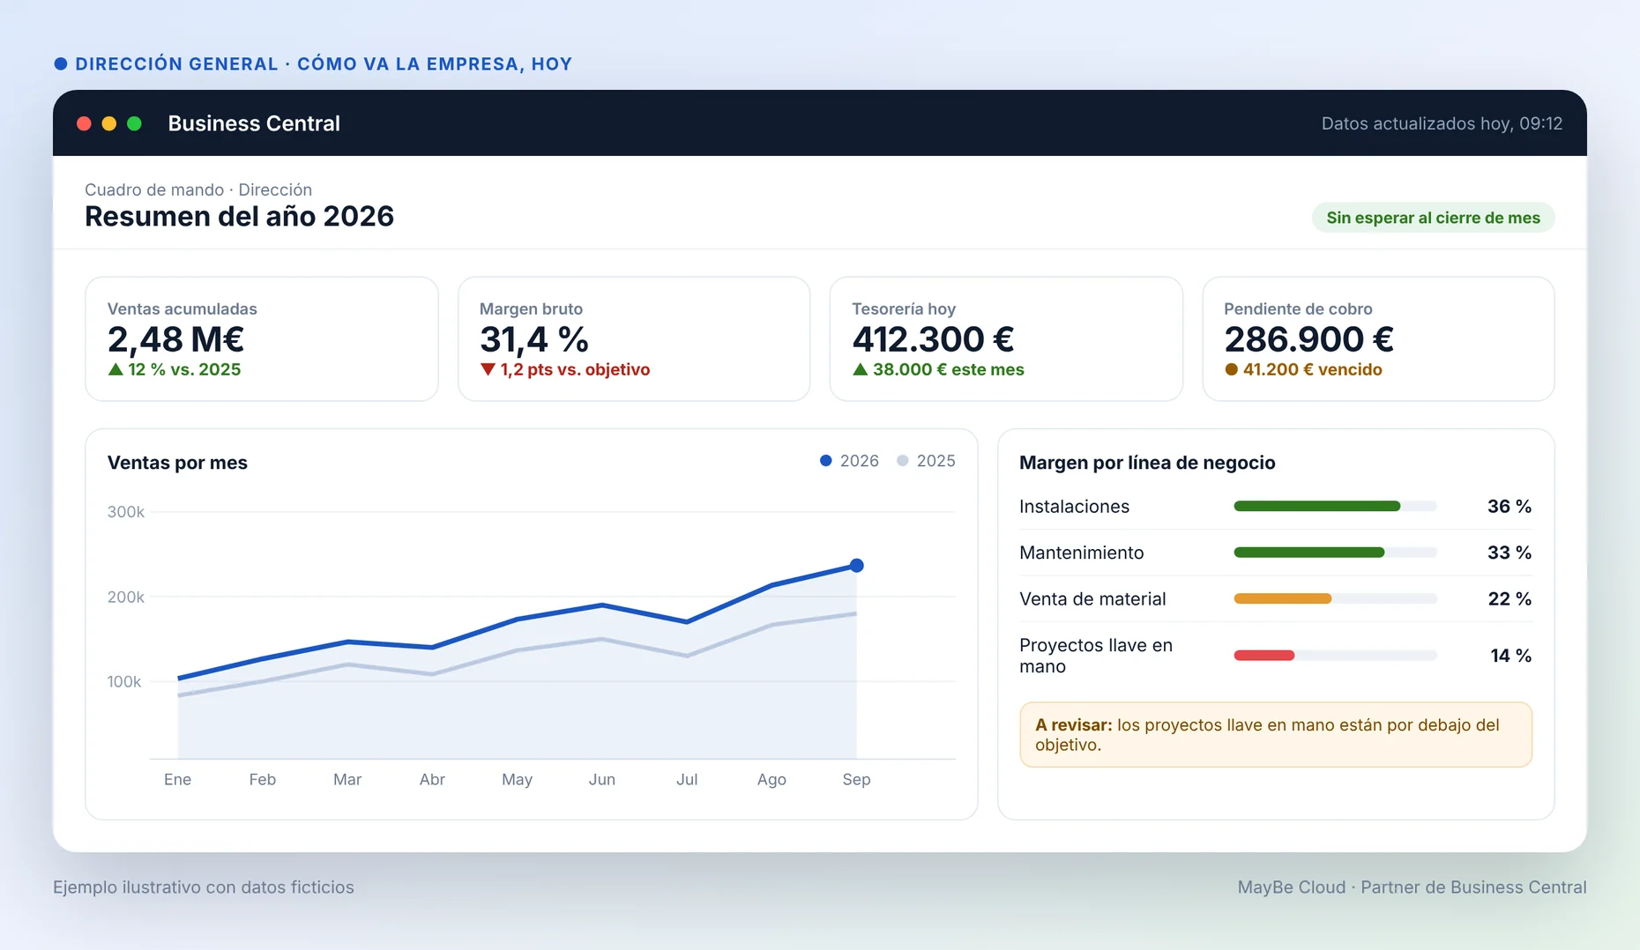Click the Proyectos llave en mano red bar

(1264, 656)
